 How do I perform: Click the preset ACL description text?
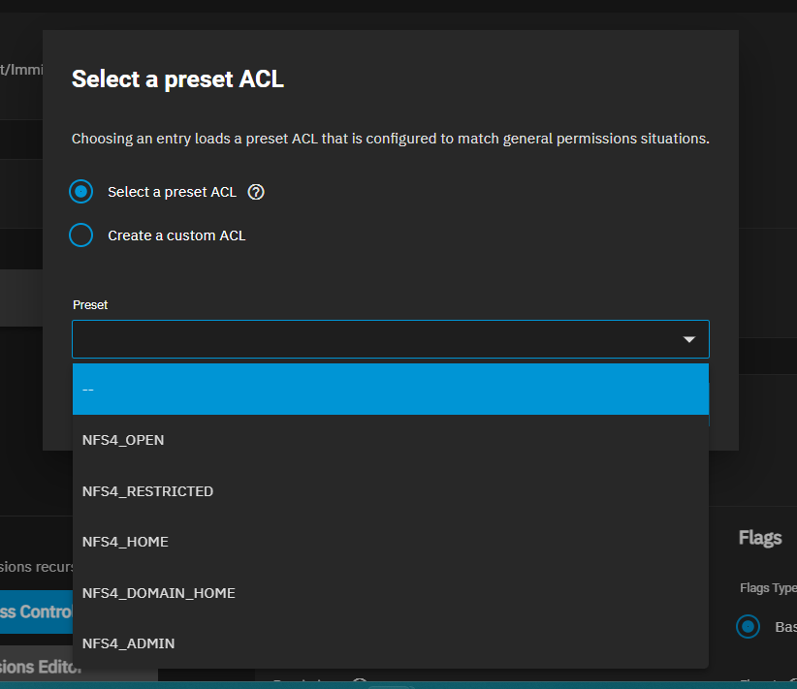(x=390, y=139)
